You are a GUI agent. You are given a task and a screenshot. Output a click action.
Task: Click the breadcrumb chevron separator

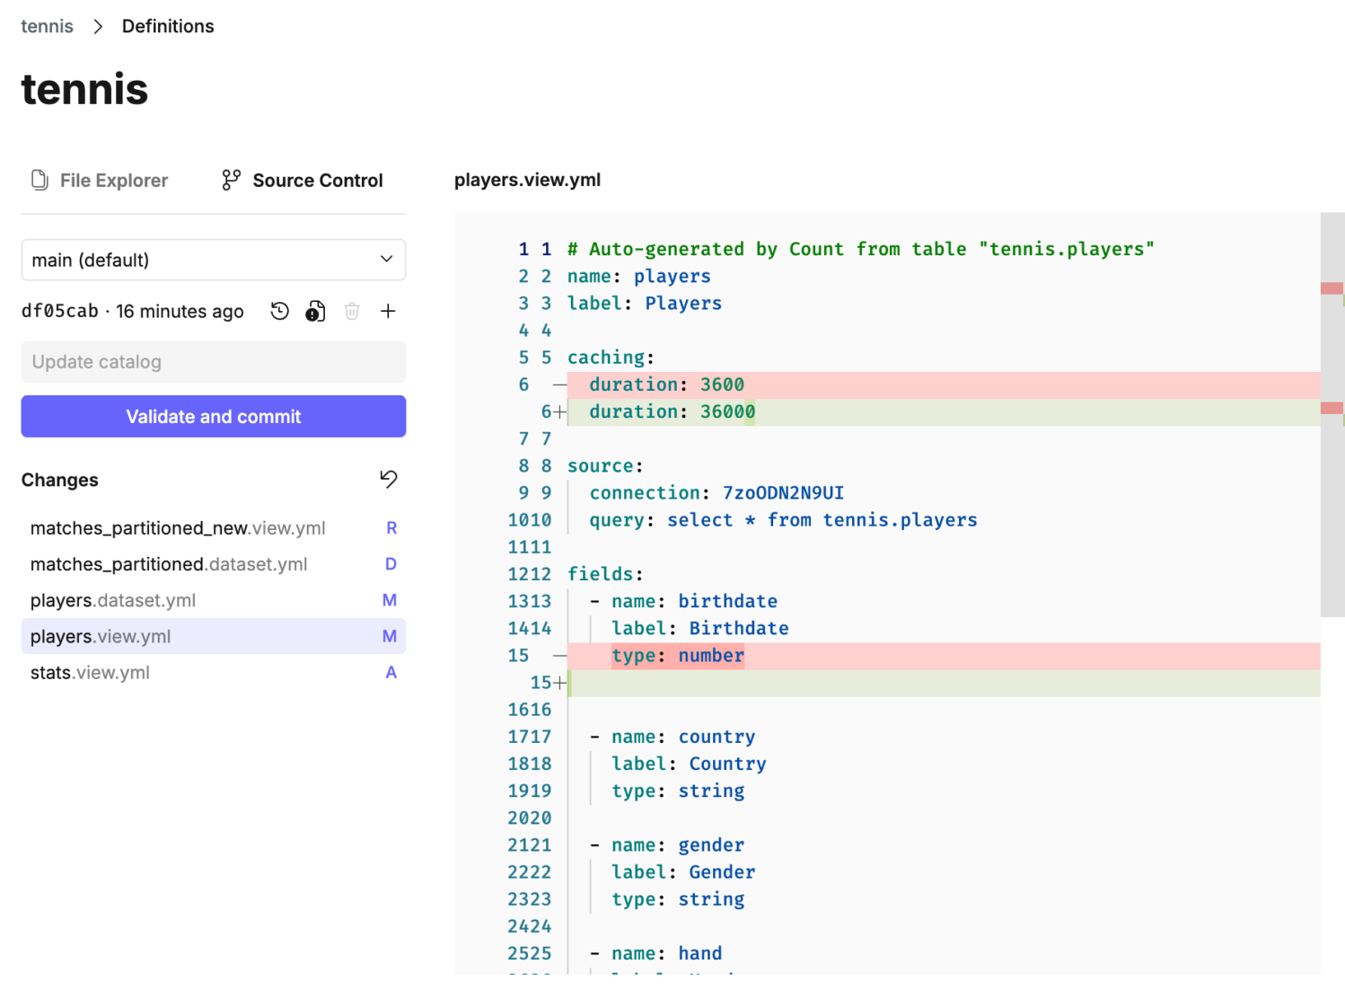point(98,26)
